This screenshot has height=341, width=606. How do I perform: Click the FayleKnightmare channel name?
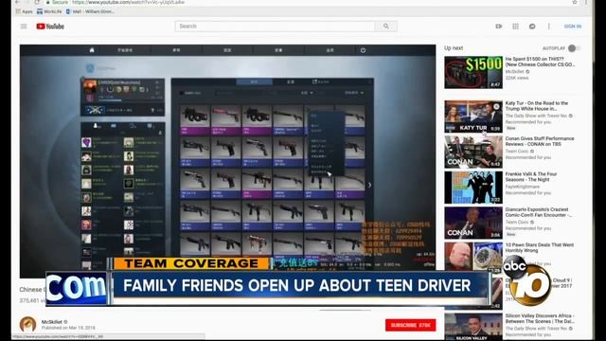coord(523,187)
